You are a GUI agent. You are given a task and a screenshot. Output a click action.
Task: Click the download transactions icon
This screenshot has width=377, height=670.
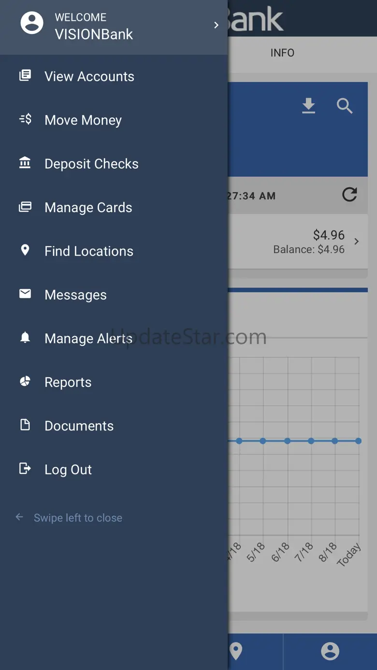coord(308,106)
